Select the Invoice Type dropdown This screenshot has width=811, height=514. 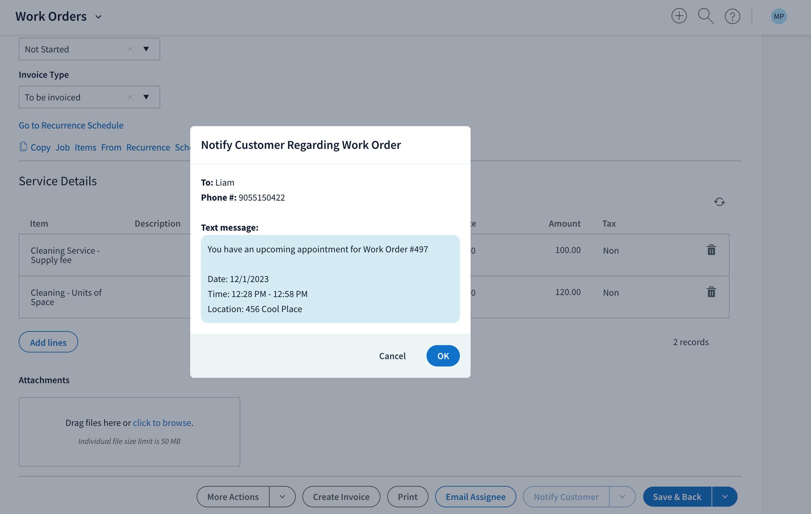89,96
